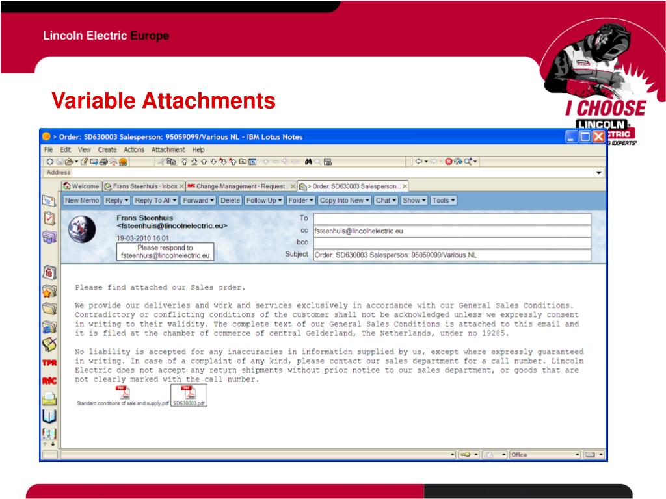Click the Office location status bar entry
The height and width of the screenshot is (499, 666).
tap(545, 455)
